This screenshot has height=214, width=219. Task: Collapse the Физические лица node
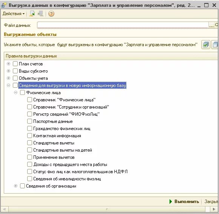click(15, 93)
